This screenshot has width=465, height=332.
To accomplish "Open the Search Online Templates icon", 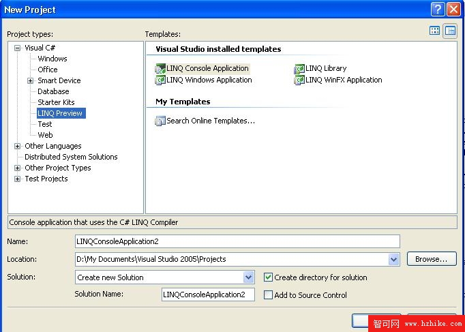I will (160, 121).
